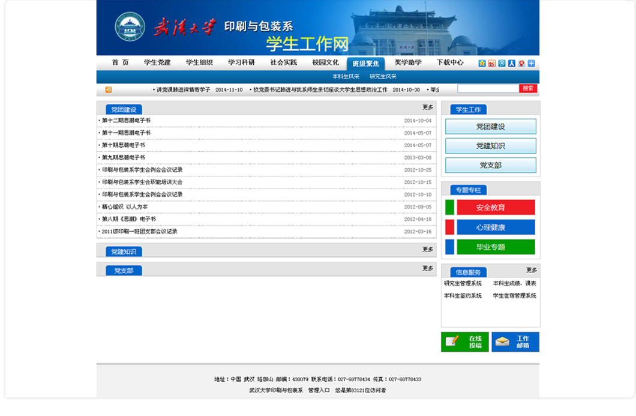Open the red 安全教育 banner
This screenshot has width=636, height=416.
coord(496,207)
